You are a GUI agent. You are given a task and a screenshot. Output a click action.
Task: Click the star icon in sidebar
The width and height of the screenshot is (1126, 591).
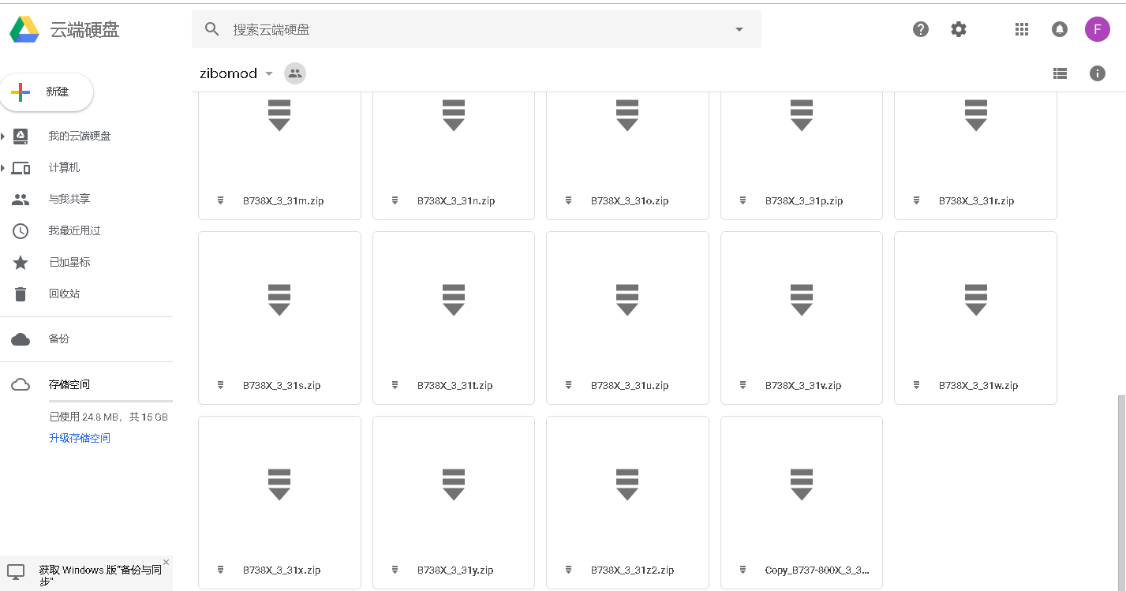pyautogui.click(x=21, y=262)
